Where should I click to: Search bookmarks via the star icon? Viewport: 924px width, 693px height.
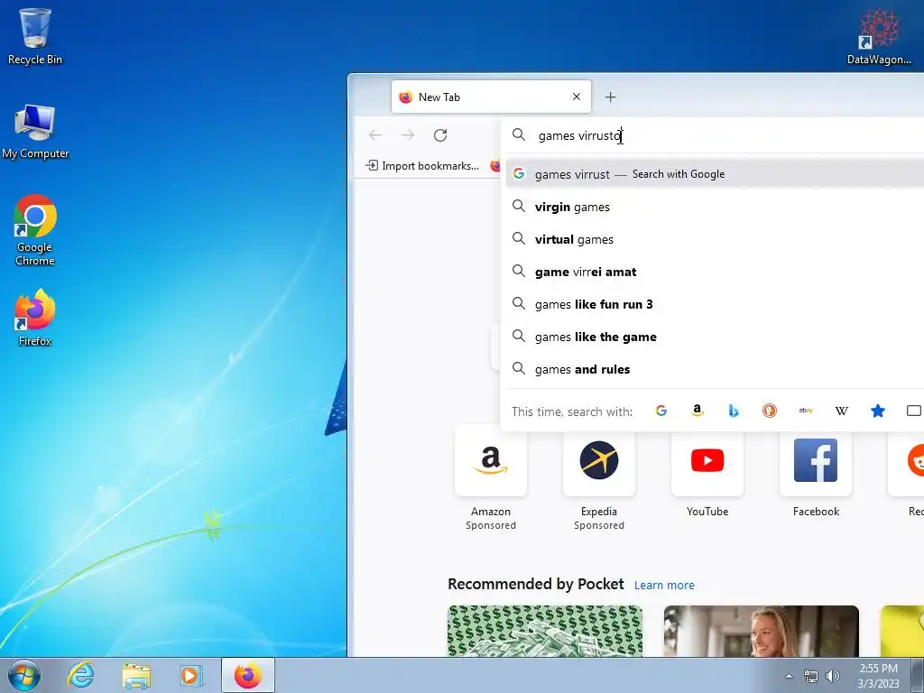click(877, 411)
